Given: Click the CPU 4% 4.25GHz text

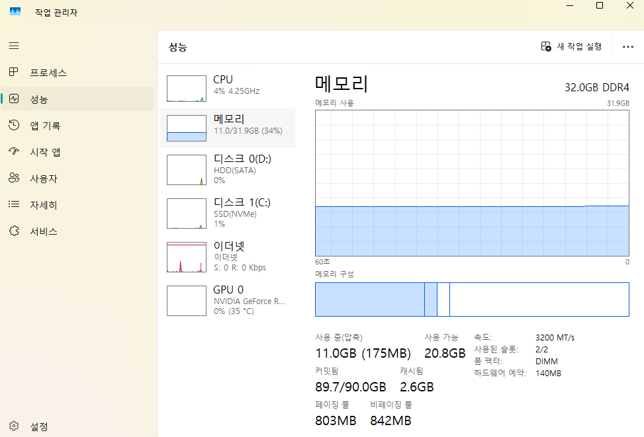Looking at the screenshot, I should [x=236, y=91].
